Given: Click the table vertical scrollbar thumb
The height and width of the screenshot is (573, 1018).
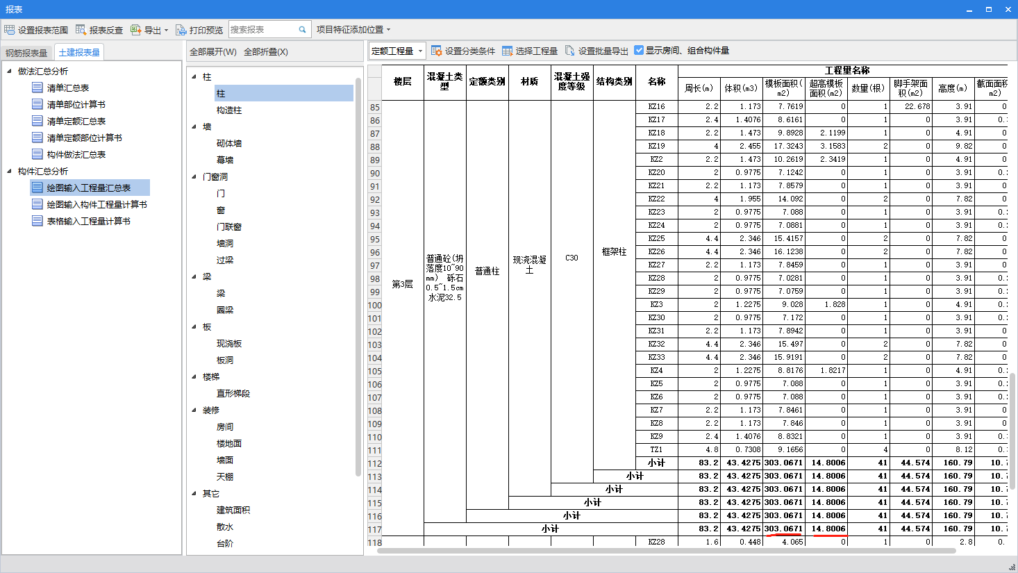Looking at the screenshot, I should (x=1012, y=431).
